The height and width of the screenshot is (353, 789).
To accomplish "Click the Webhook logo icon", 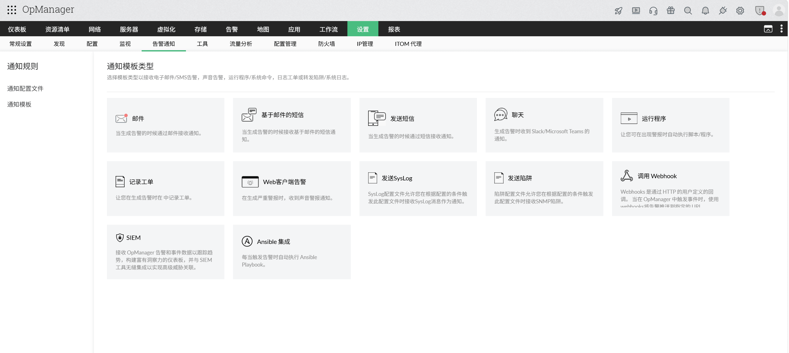I will point(626,176).
